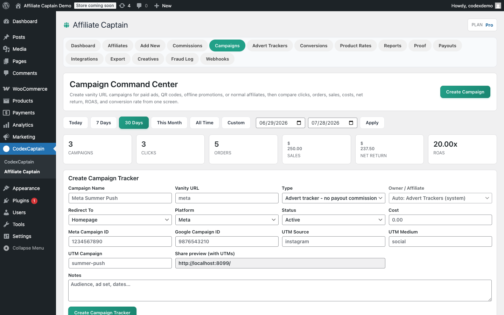Click the WordPress logo icon

[x=6, y=6]
